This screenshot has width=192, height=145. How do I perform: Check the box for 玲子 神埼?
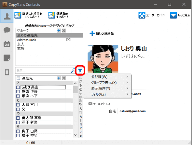point(18,136)
